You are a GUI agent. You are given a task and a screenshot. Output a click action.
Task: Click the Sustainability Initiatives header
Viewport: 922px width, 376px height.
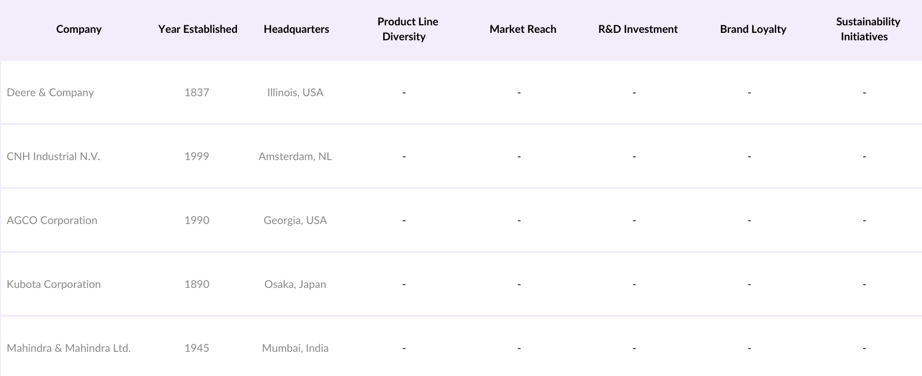868,29
